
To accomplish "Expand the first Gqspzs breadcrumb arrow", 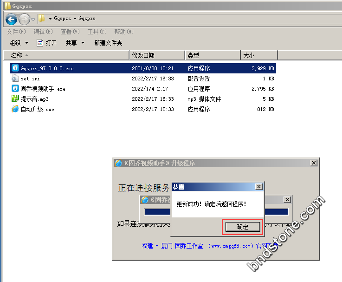I will tap(50, 19).
